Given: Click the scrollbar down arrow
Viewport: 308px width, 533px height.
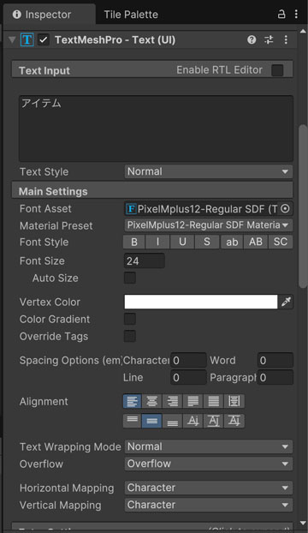Looking at the screenshot, I should 303,523.
